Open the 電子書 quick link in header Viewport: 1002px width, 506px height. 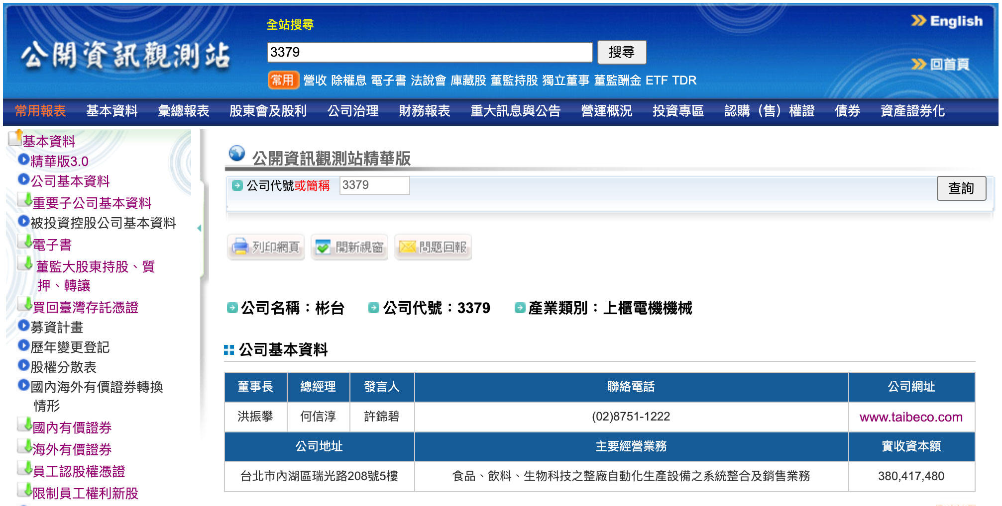[x=388, y=81]
